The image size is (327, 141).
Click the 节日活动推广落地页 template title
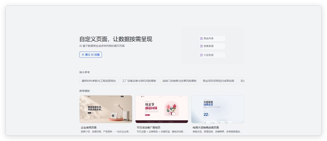pos(149,128)
